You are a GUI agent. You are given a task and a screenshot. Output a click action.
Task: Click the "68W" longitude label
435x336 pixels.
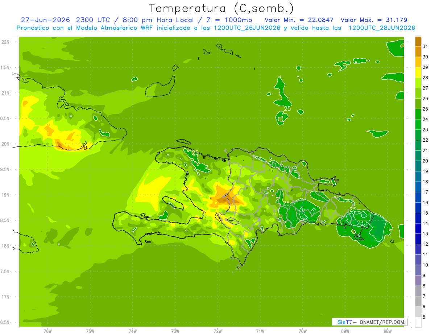coord(387,331)
